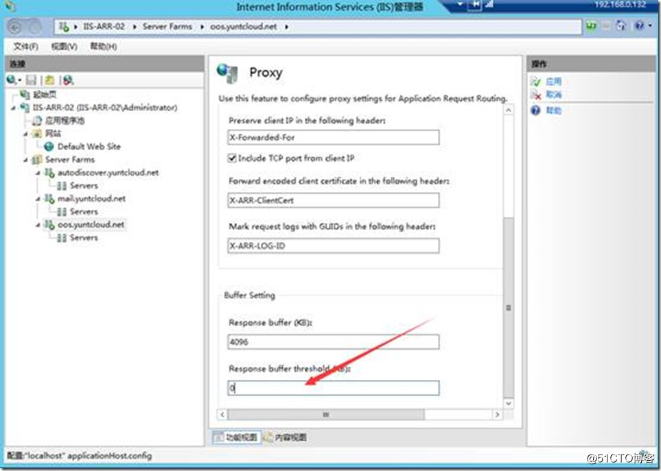Select IIS-ARR-02 (IIS-ARR-02\Administrator) label in the tree
The image size is (661, 471).
tap(105, 108)
